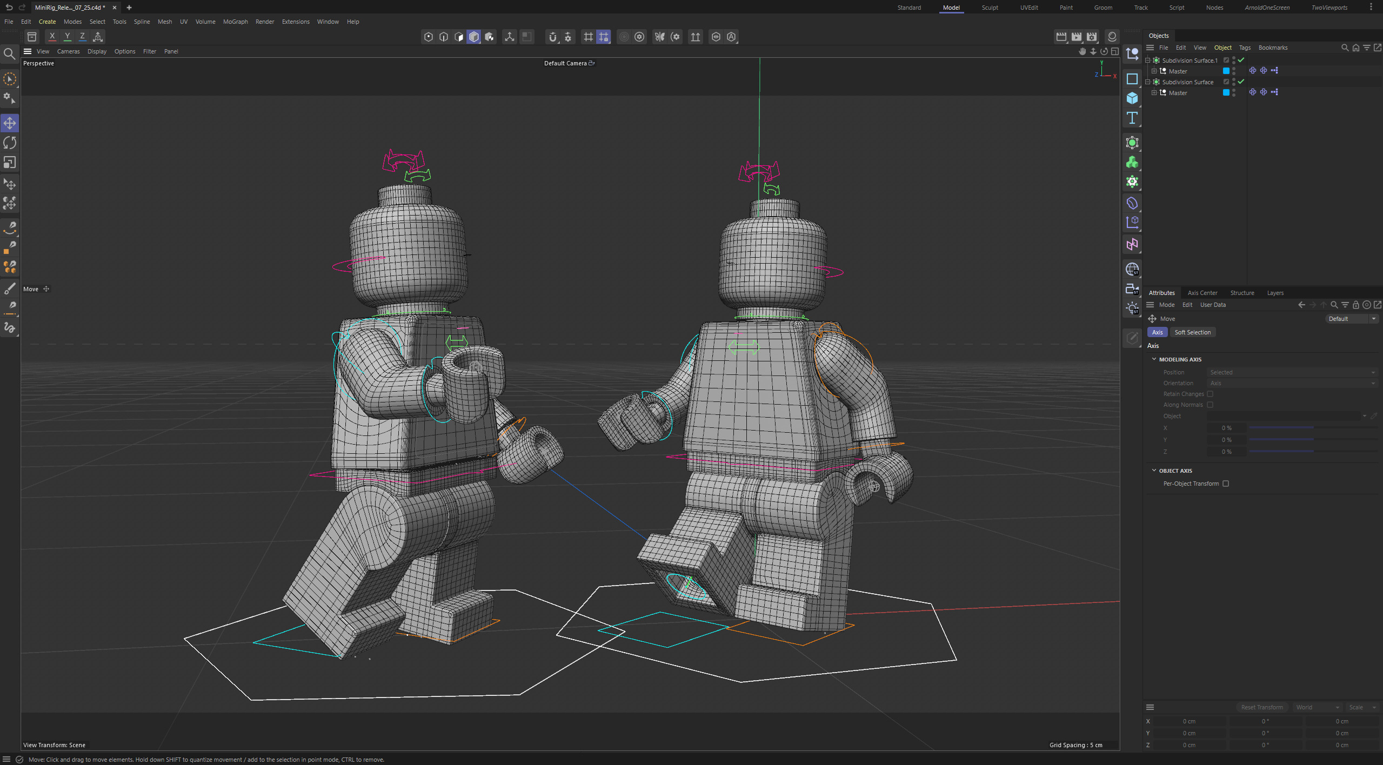1383x765 pixels.
Task: Toggle the Z axis lock
Action: [82, 37]
